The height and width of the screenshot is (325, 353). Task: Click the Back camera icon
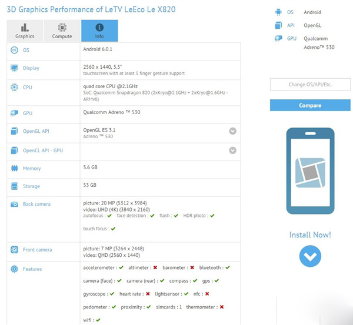coord(14,204)
